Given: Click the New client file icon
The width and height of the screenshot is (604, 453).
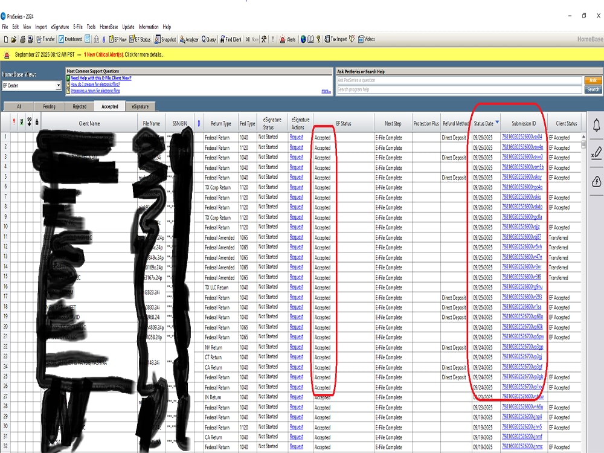Looking at the screenshot, I should pyautogui.click(x=6, y=39).
